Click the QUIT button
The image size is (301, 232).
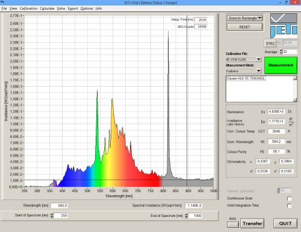(285, 224)
